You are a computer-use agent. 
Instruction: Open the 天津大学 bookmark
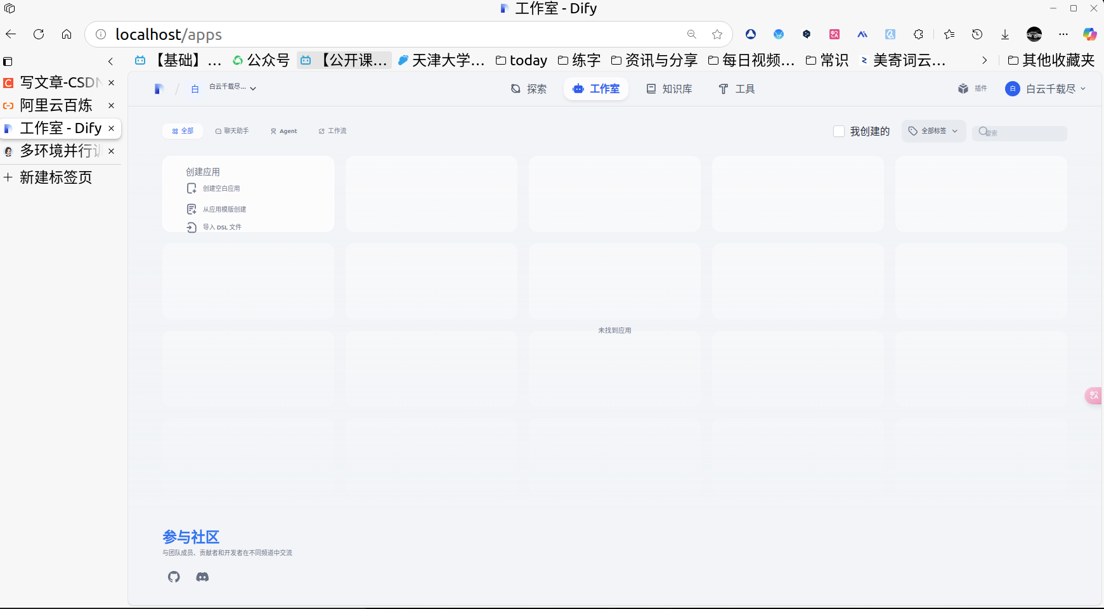(x=441, y=60)
